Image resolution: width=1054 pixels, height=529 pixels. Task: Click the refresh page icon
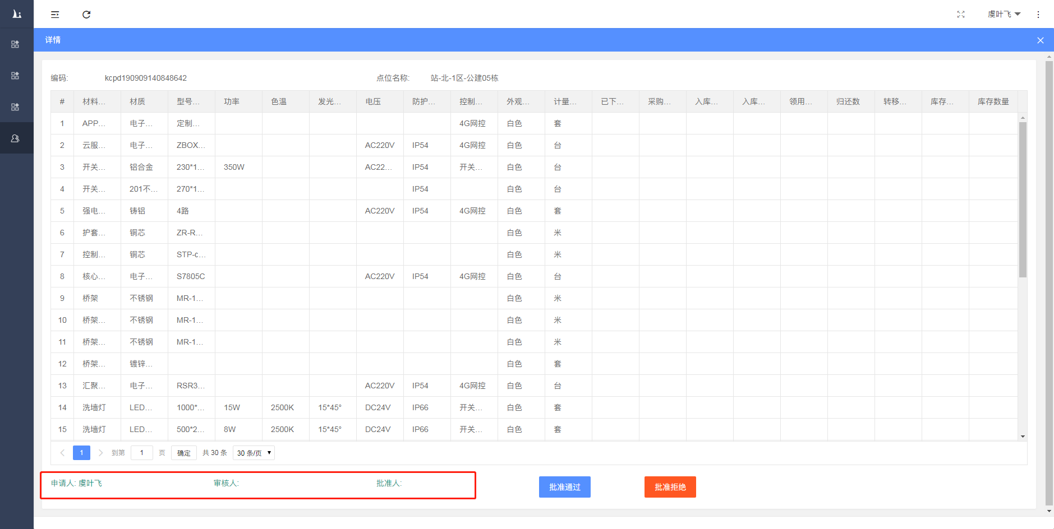(86, 15)
